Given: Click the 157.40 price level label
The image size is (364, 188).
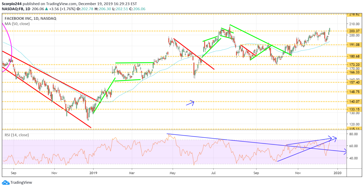Looking at the screenshot, I should click(354, 82).
